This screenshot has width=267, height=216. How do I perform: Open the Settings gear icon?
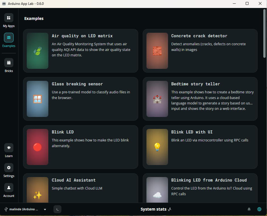tap(9, 168)
